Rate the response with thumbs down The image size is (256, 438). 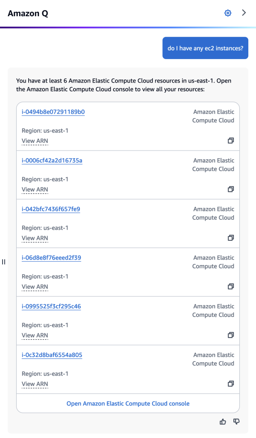tap(236, 422)
